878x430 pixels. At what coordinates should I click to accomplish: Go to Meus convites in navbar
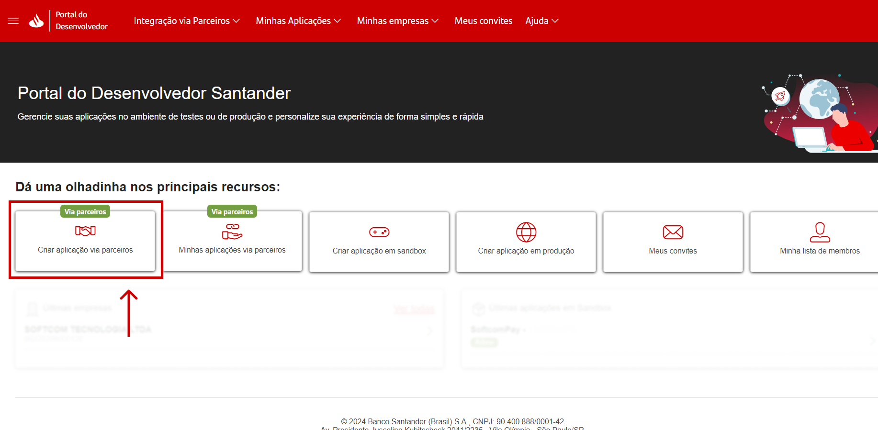(483, 21)
